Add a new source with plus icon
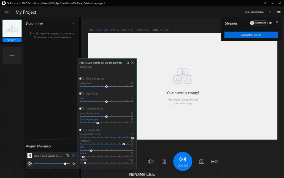This screenshot has width=284, height=178. point(73,23)
